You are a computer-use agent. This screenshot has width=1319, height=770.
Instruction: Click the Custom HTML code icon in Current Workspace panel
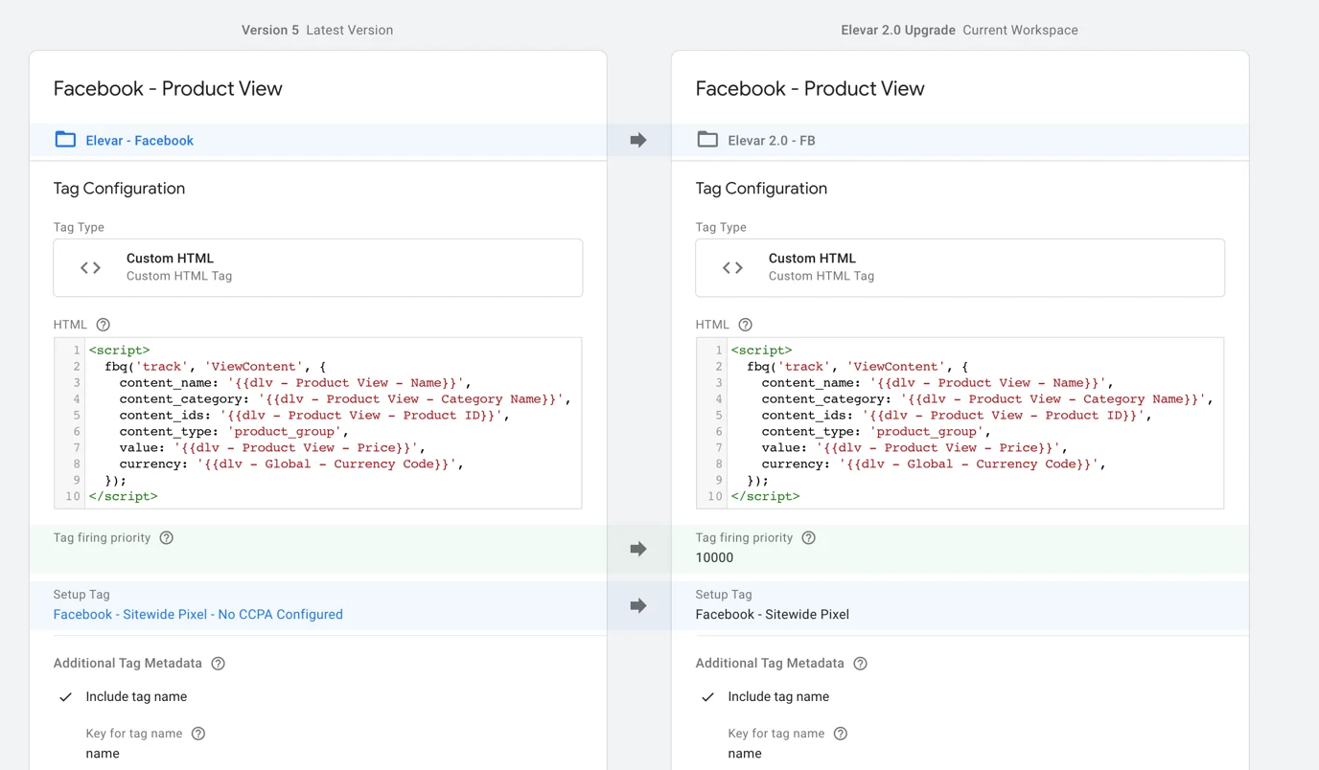pyautogui.click(x=732, y=267)
